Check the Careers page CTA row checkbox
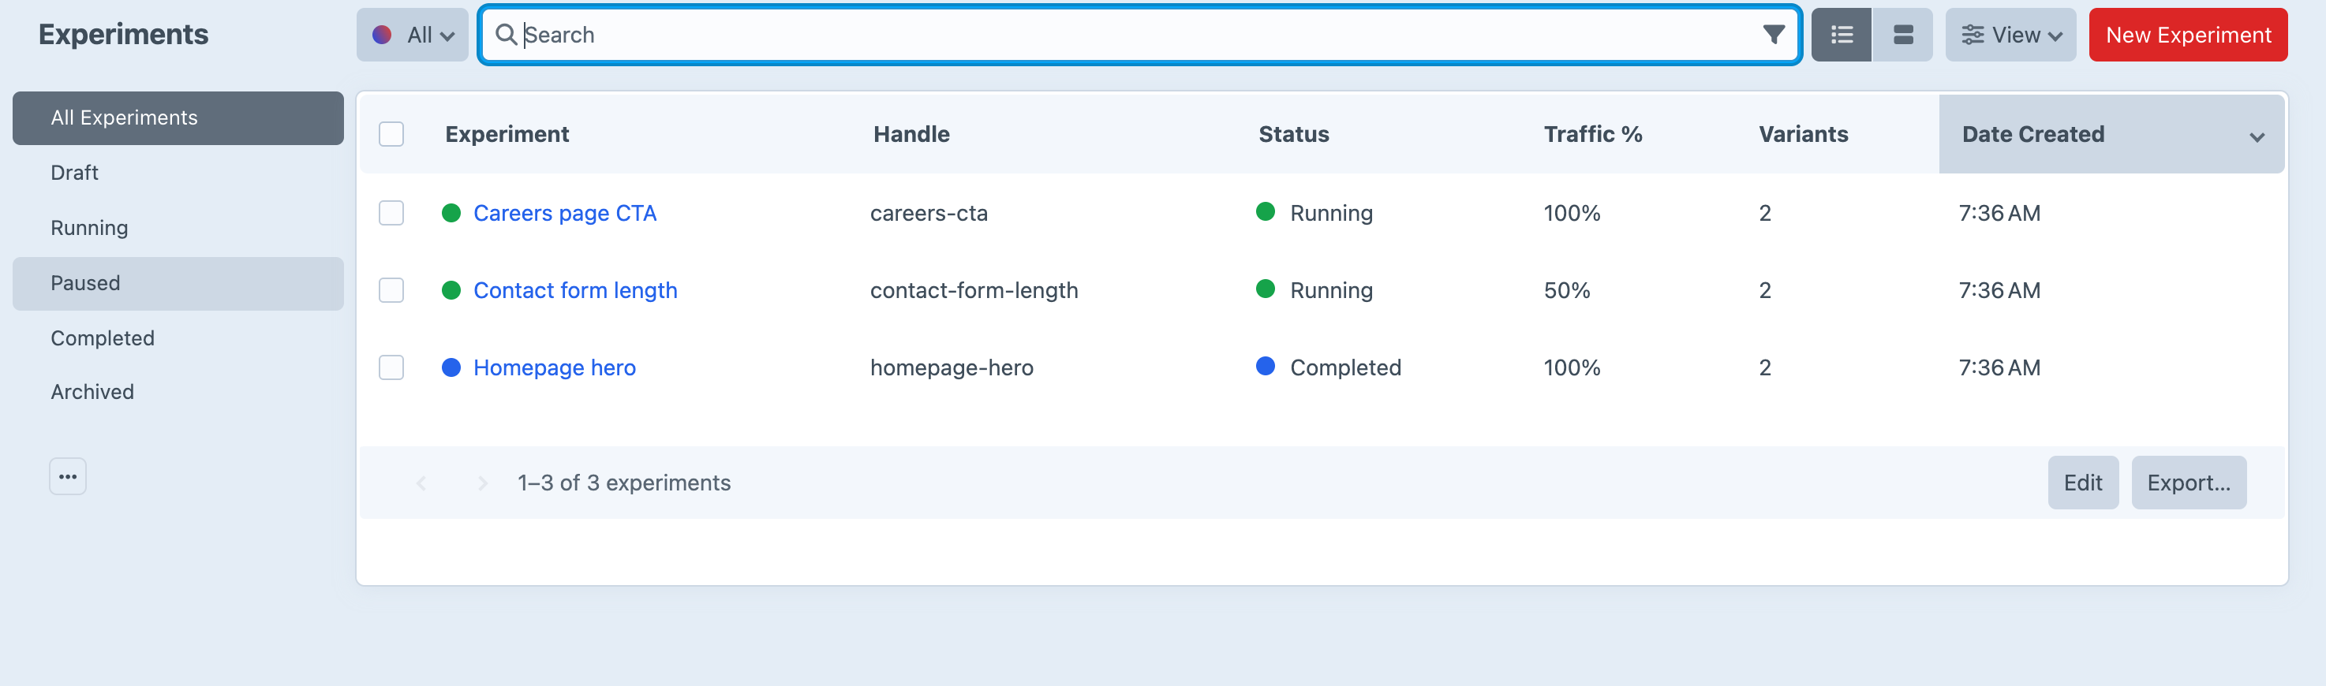 (x=391, y=213)
